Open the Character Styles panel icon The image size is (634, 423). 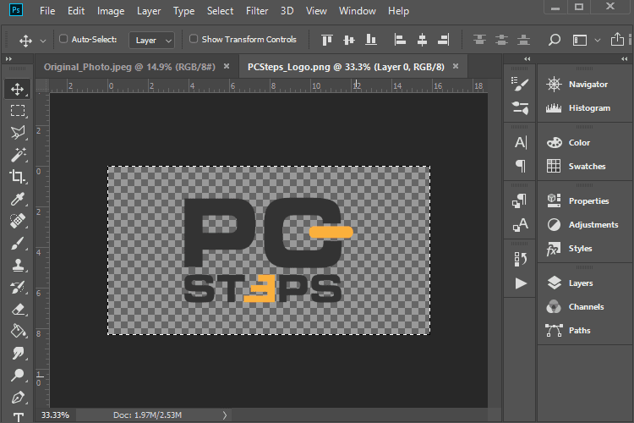[x=520, y=225]
